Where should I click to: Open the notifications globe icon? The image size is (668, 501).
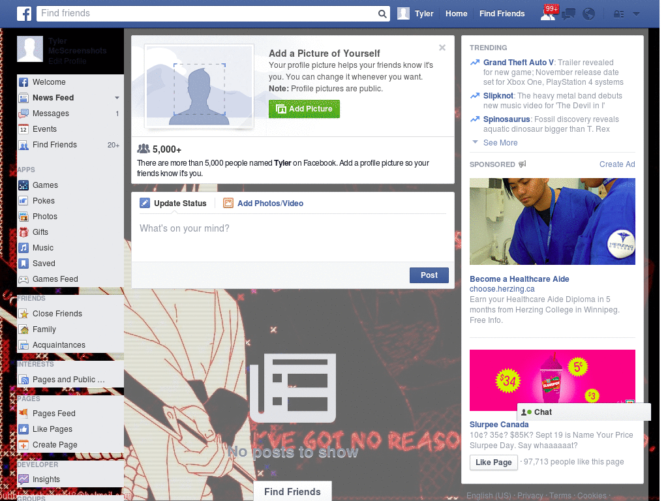coord(589,14)
